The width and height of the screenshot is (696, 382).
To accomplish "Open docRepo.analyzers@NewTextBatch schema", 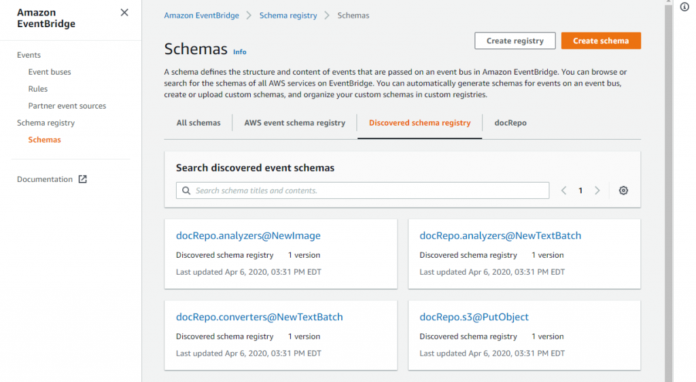I will click(x=500, y=235).
